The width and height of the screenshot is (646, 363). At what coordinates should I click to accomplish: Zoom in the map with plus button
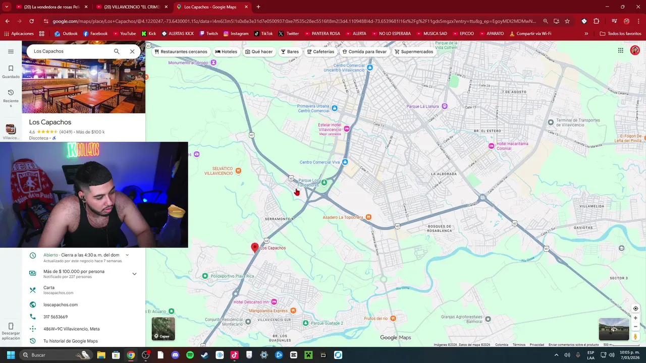(x=635, y=318)
